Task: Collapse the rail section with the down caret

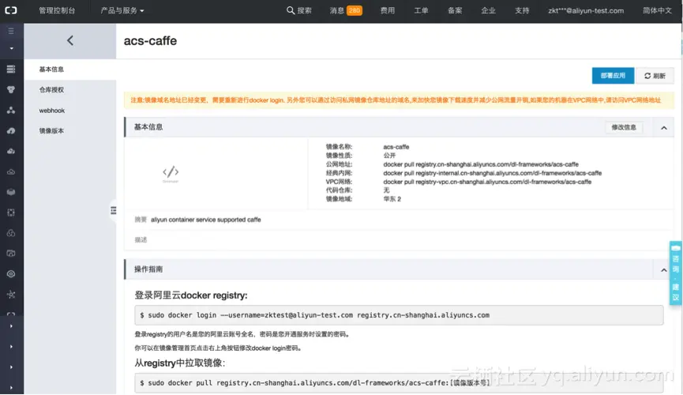Action: (x=11, y=48)
